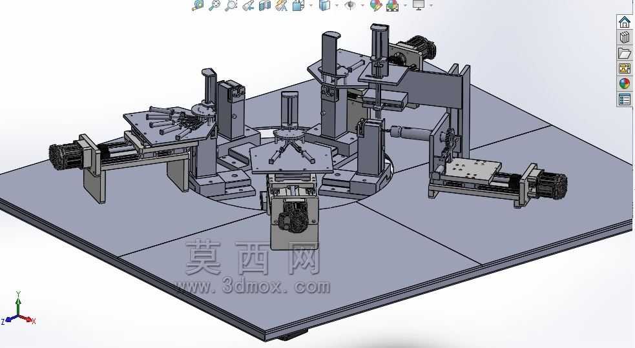Open the View Settings dropdown arrow
The height and width of the screenshot is (348, 635).
click(x=431, y=5)
